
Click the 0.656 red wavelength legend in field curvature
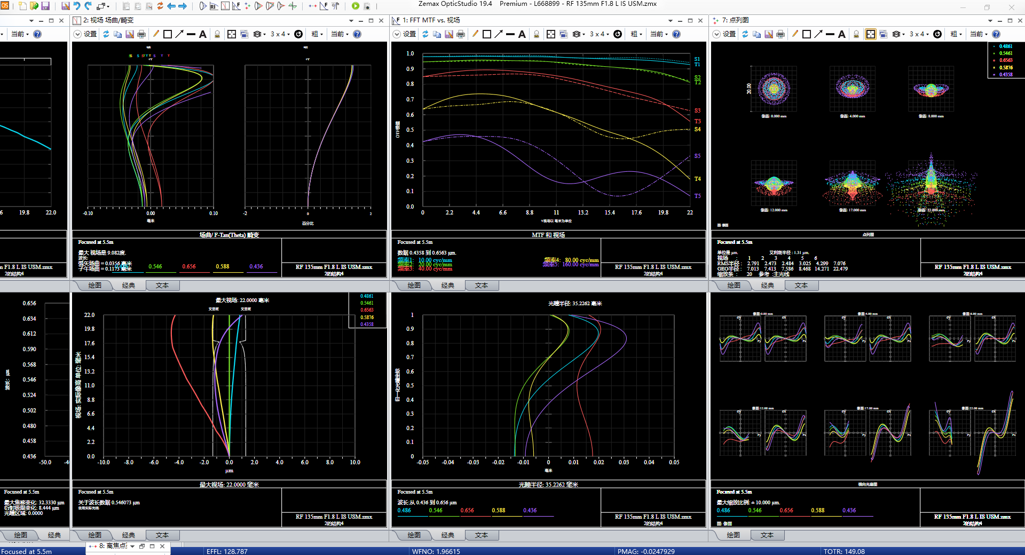[x=189, y=267]
